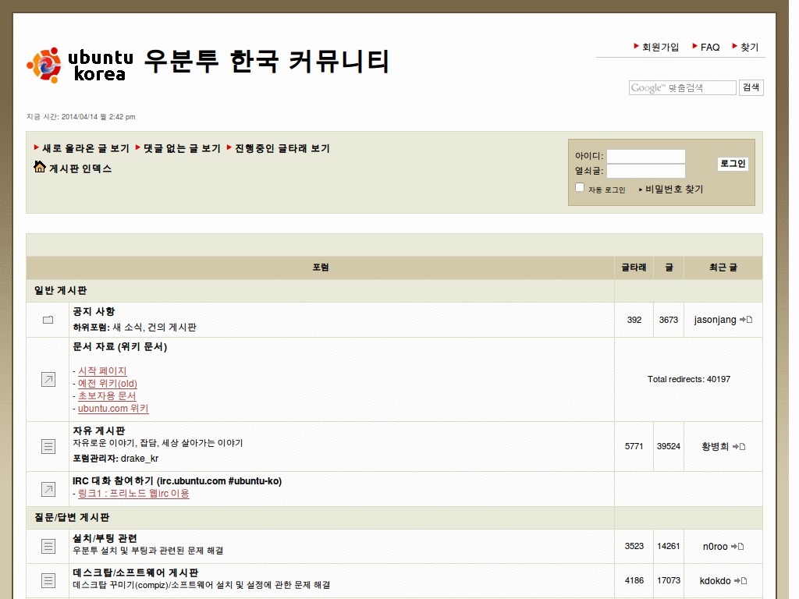Click the 로그인 button
The height and width of the screenshot is (599, 799).
pos(733,164)
